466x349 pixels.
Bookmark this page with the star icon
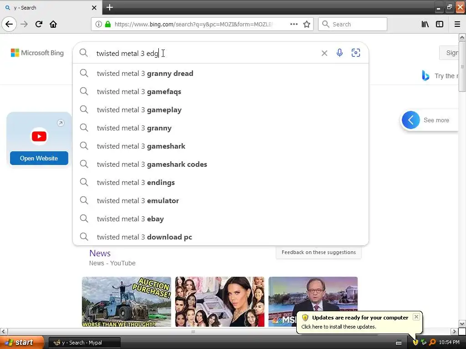(x=307, y=24)
